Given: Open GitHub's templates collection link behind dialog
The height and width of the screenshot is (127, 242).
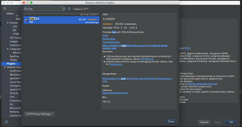Looking at the screenshot, I should coord(202,84).
